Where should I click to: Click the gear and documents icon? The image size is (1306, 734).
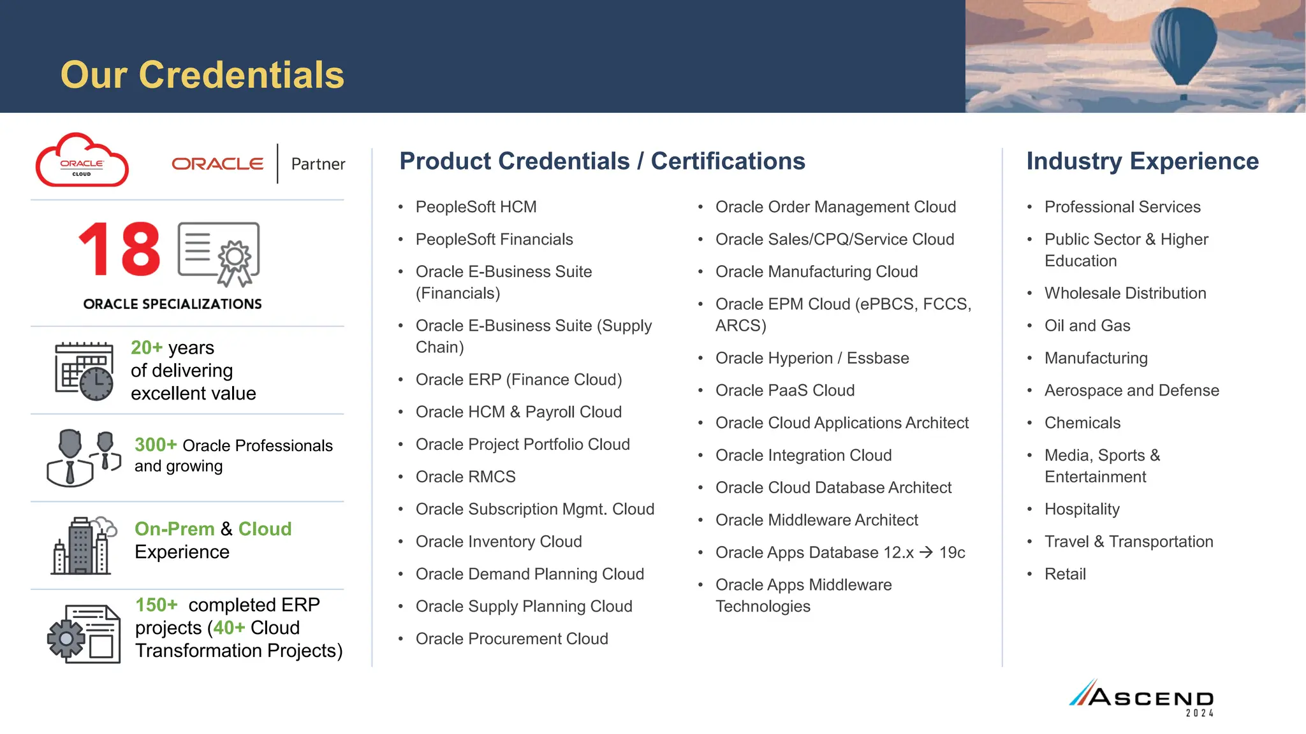coord(84,633)
